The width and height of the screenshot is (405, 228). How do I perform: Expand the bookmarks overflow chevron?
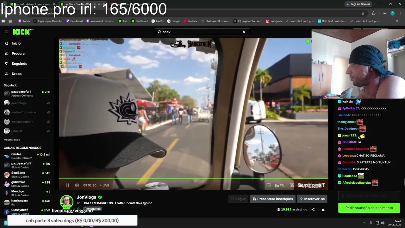397,21
